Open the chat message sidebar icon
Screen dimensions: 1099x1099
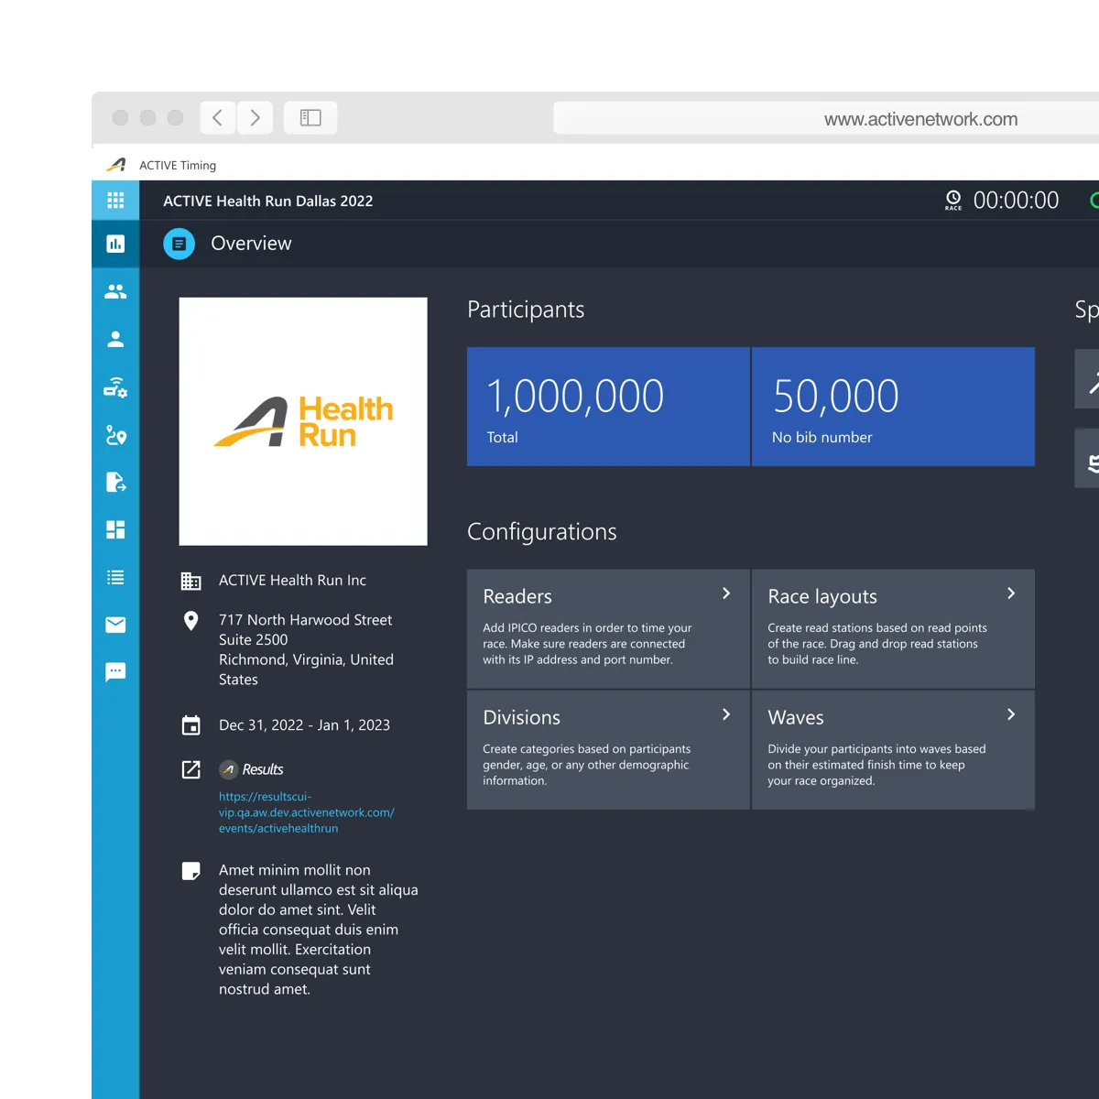click(115, 672)
